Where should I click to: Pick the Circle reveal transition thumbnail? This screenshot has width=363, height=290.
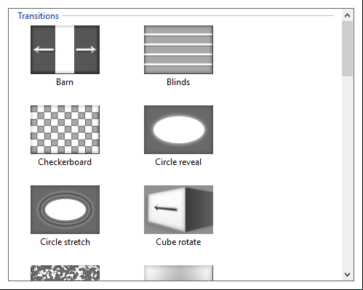tap(178, 129)
